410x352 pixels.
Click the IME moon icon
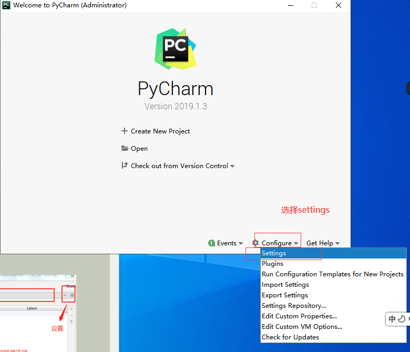coord(402,319)
